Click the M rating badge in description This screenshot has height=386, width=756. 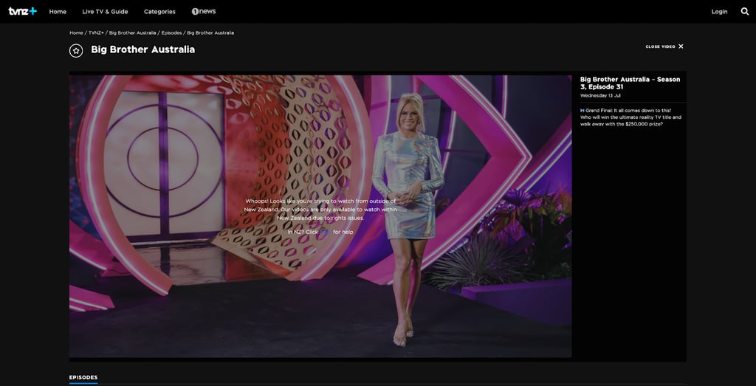pyautogui.click(x=583, y=111)
